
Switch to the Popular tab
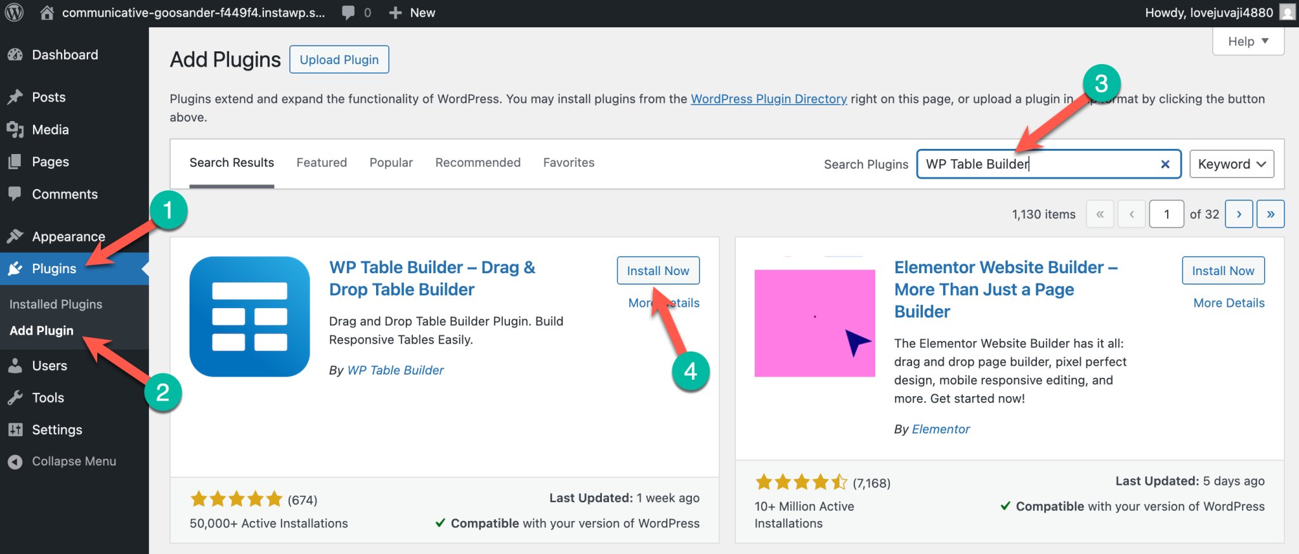coord(391,163)
